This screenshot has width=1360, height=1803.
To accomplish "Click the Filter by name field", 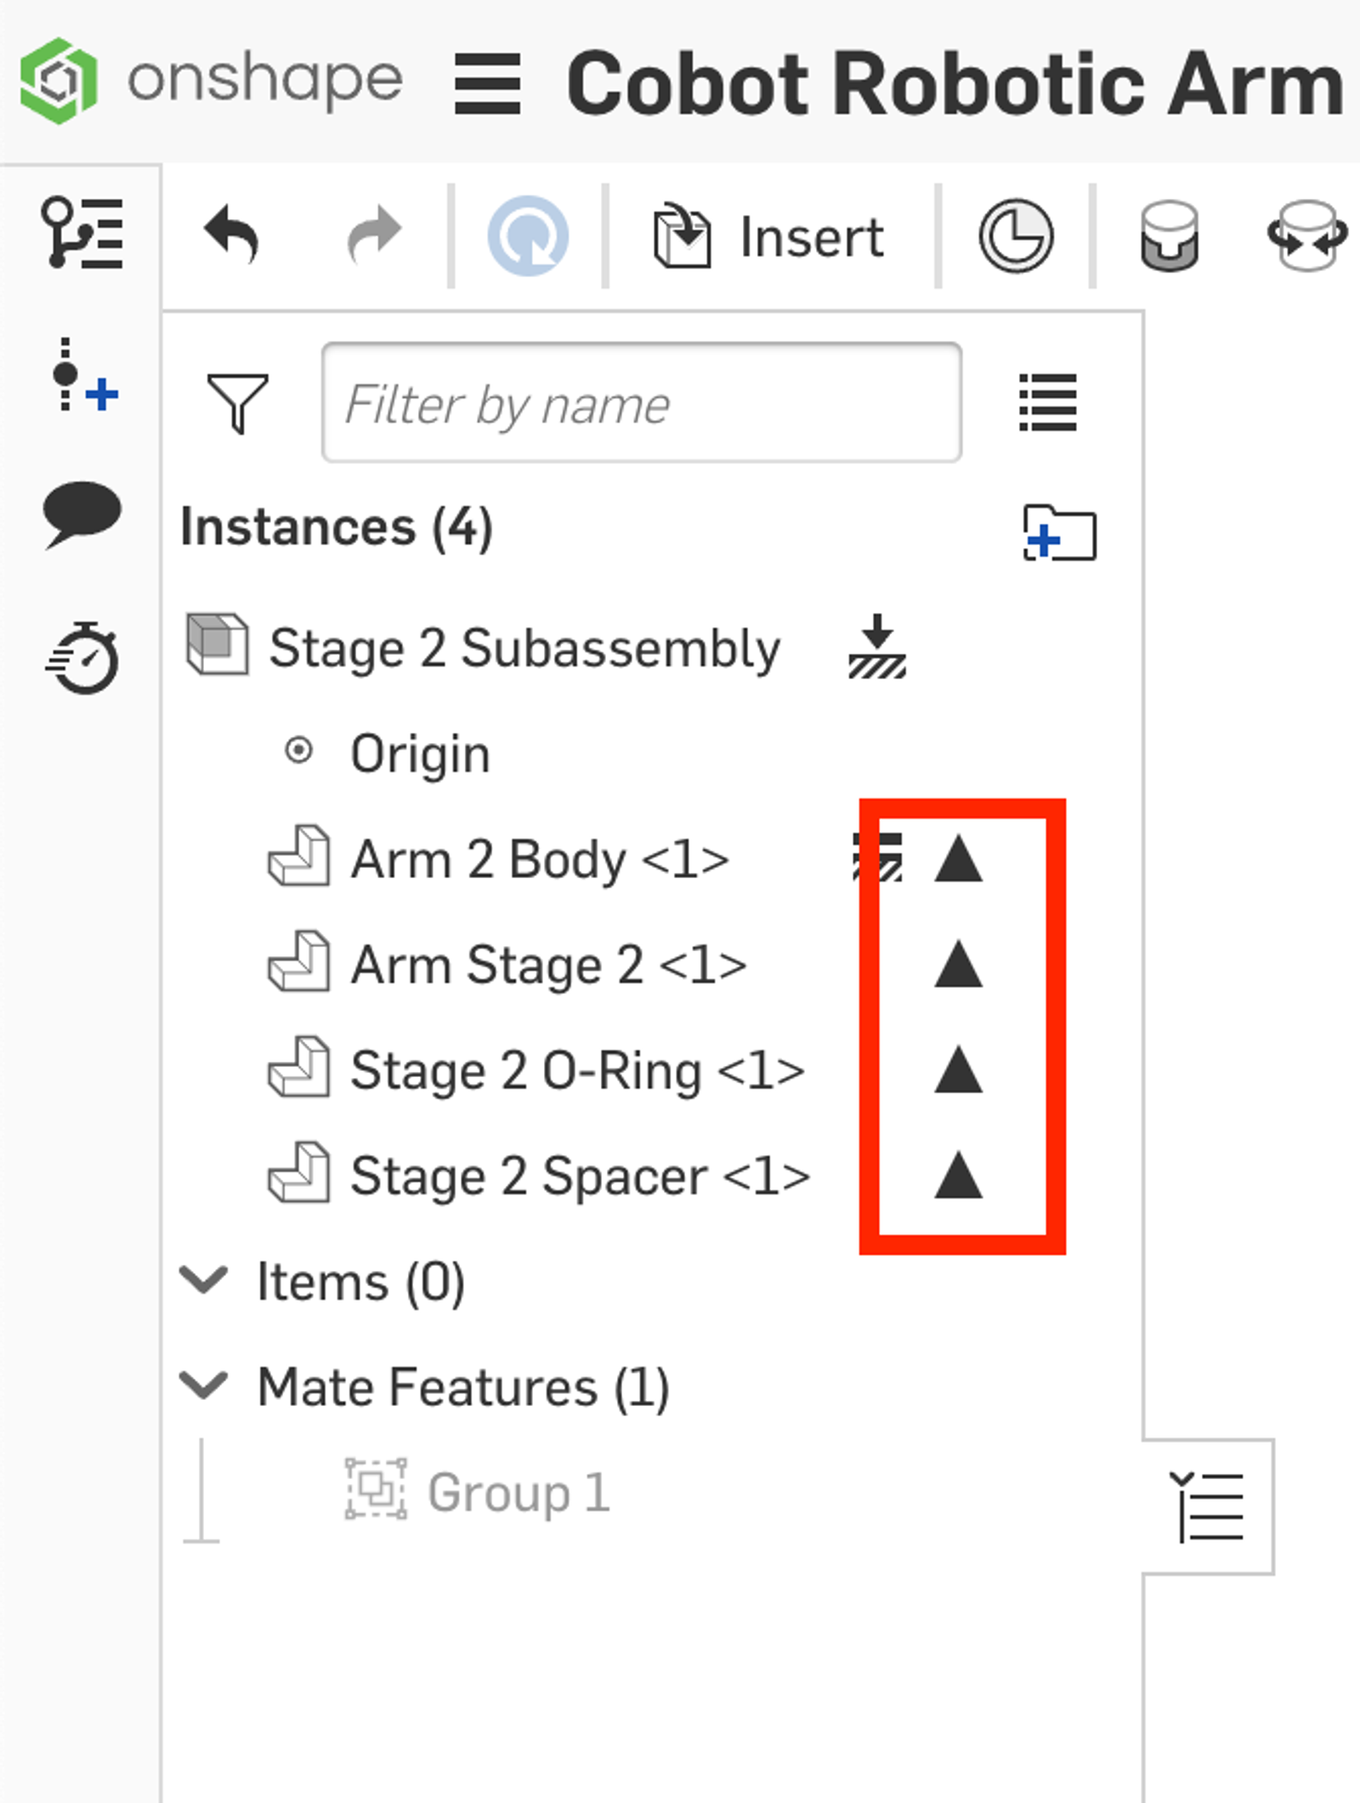I will (x=642, y=403).
